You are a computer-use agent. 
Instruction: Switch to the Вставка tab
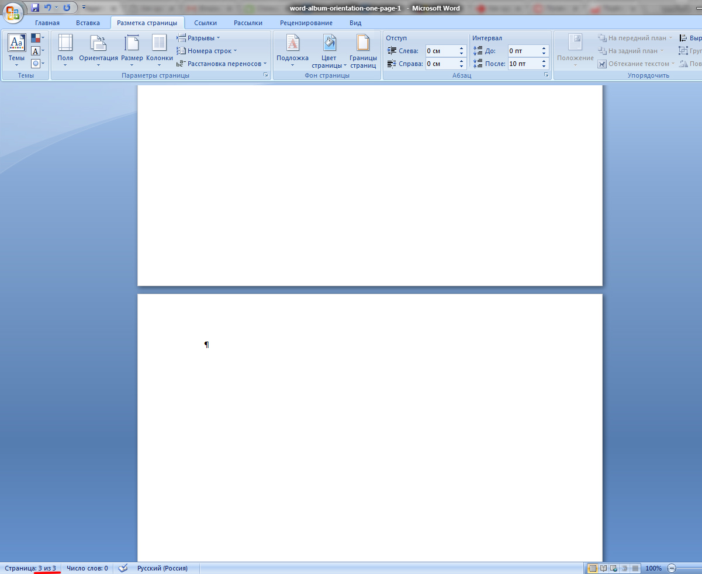click(x=88, y=23)
